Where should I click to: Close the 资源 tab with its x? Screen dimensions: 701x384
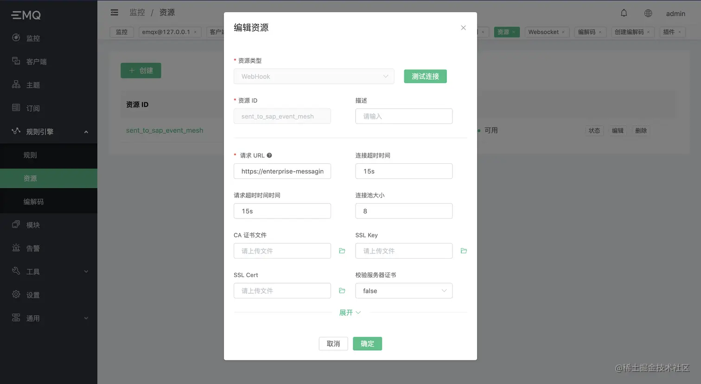514,32
